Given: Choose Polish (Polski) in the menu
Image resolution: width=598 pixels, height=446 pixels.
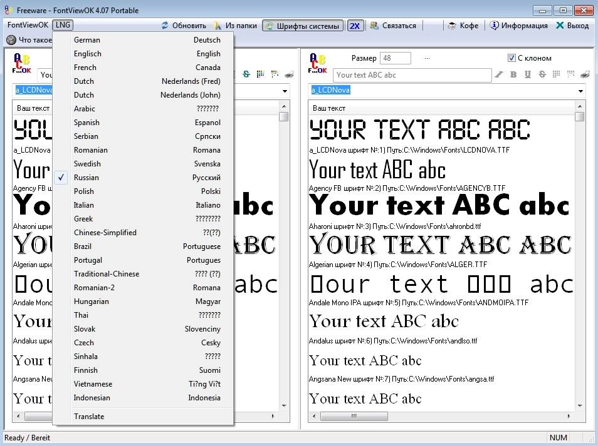Looking at the screenshot, I should 144,191.
